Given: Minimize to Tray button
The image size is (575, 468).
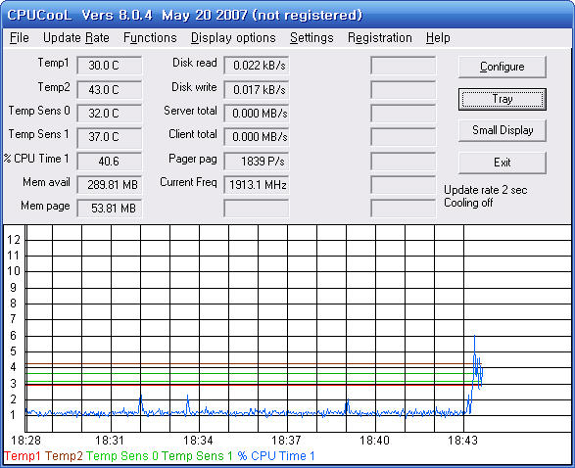Looking at the screenshot, I should click(503, 99).
